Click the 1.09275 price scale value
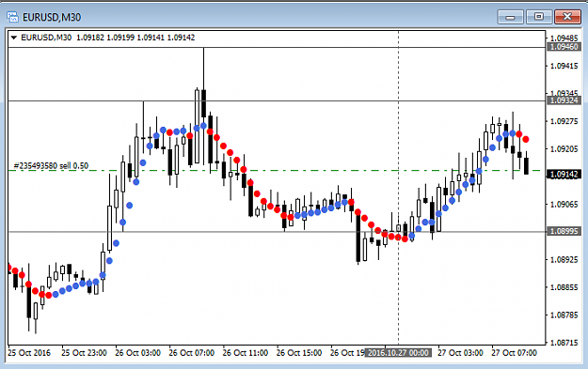The height and width of the screenshot is (369, 588). pos(564,121)
